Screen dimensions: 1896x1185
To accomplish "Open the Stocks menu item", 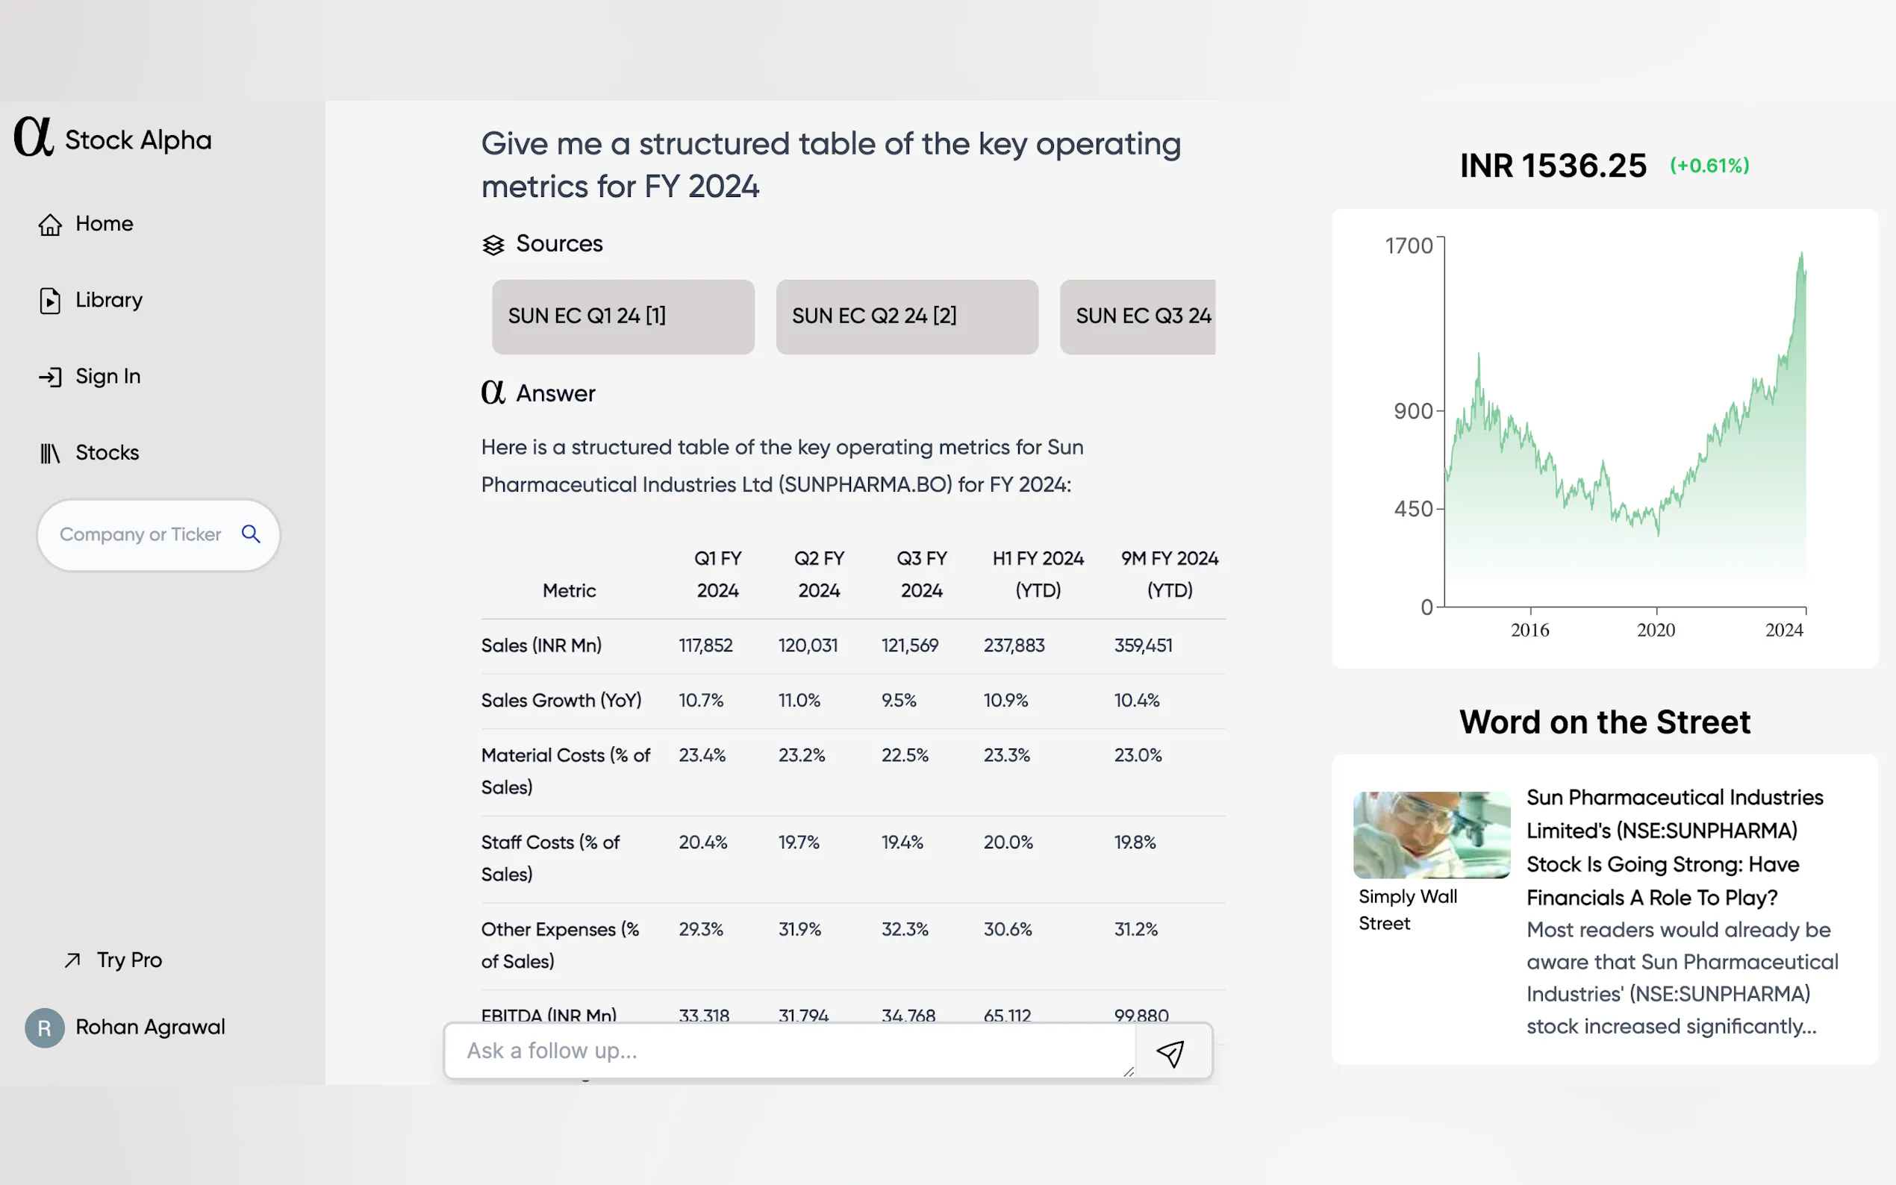I will pyautogui.click(x=107, y=453).
